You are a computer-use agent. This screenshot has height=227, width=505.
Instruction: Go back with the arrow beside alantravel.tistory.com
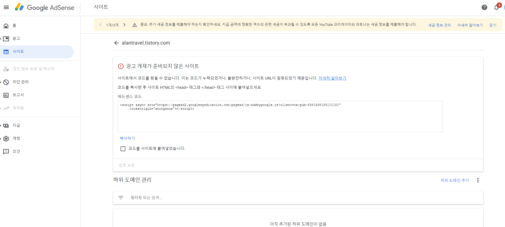click(116, 43)
